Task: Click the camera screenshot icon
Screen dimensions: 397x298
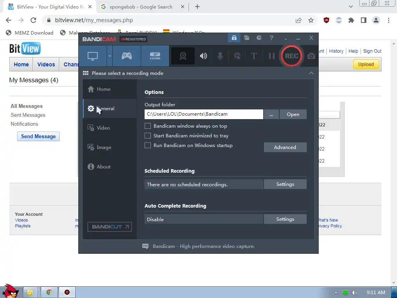Action: [311, 56]
